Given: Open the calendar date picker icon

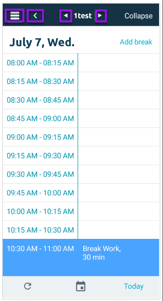Looking at the screenshot, I should (81, 286).
